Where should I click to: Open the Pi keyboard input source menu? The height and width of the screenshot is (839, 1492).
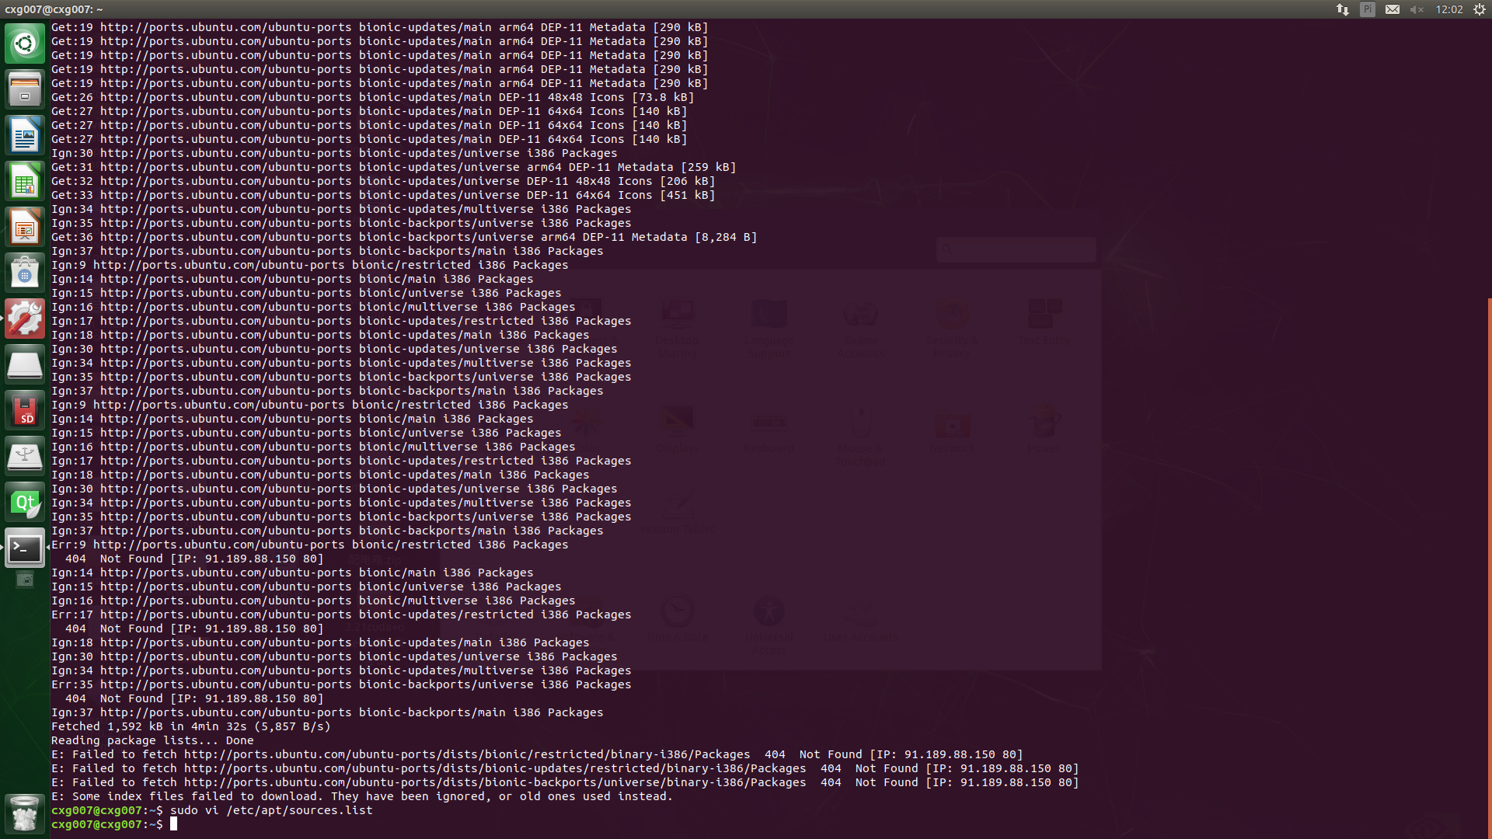click(x=1368, y=9)
